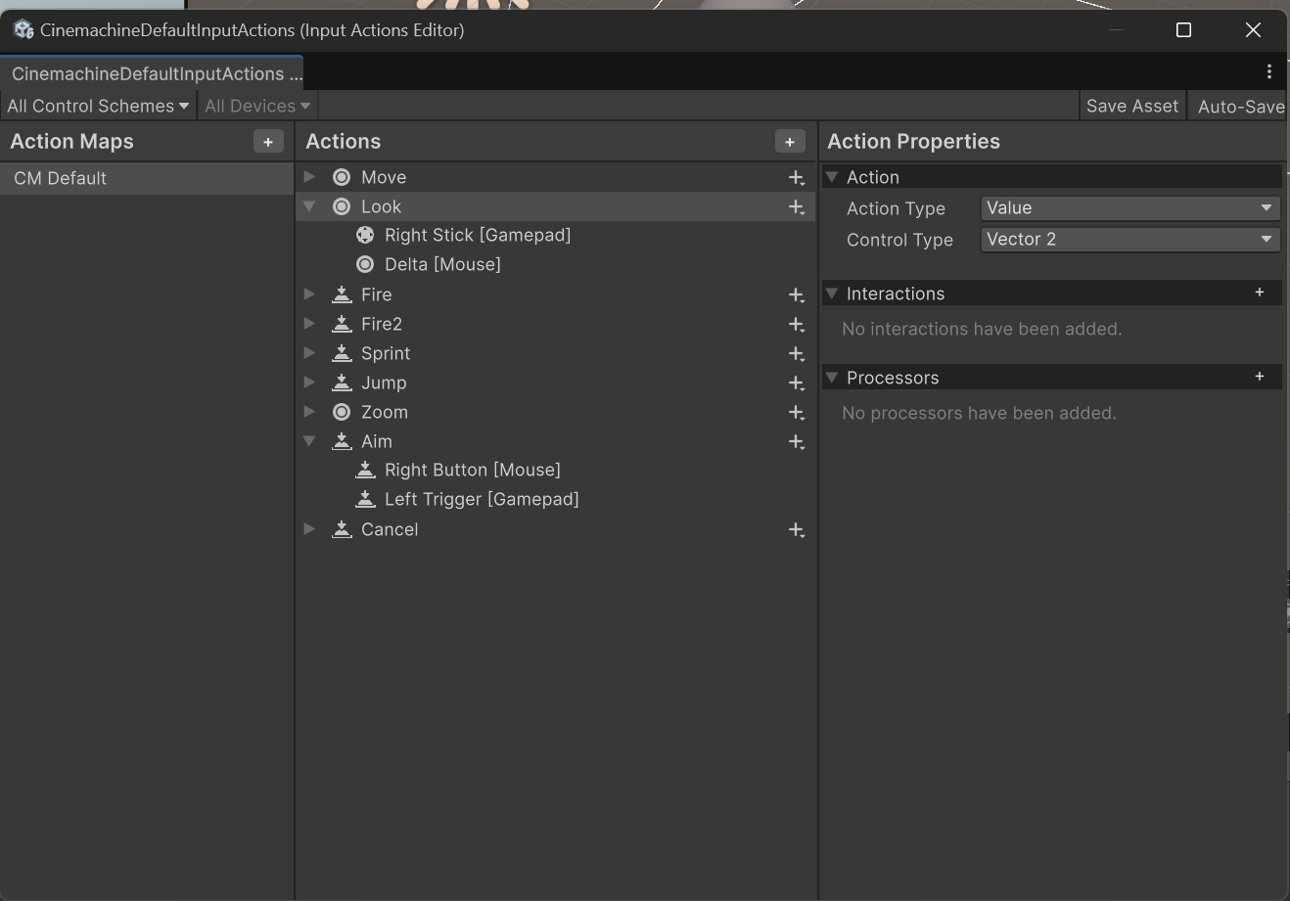1290x901 pixels.
Task: Open the All Control Schemes dropdown
Action: (98, 106)
